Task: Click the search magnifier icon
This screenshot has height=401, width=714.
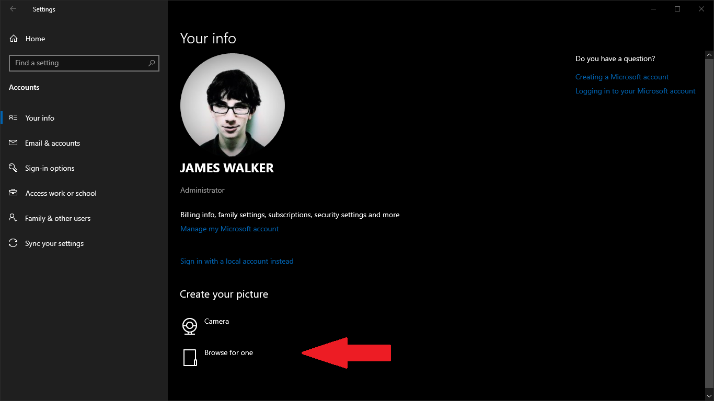Action: click(152, 63)
